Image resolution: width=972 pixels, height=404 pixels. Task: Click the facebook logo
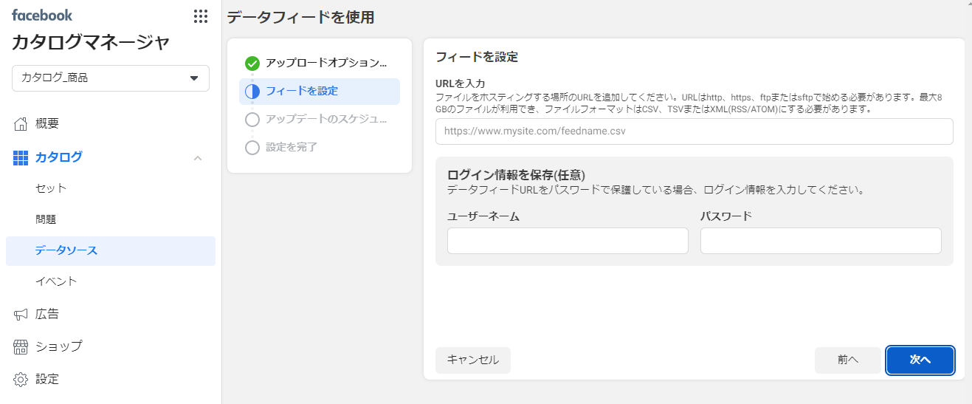coord(42,15)
